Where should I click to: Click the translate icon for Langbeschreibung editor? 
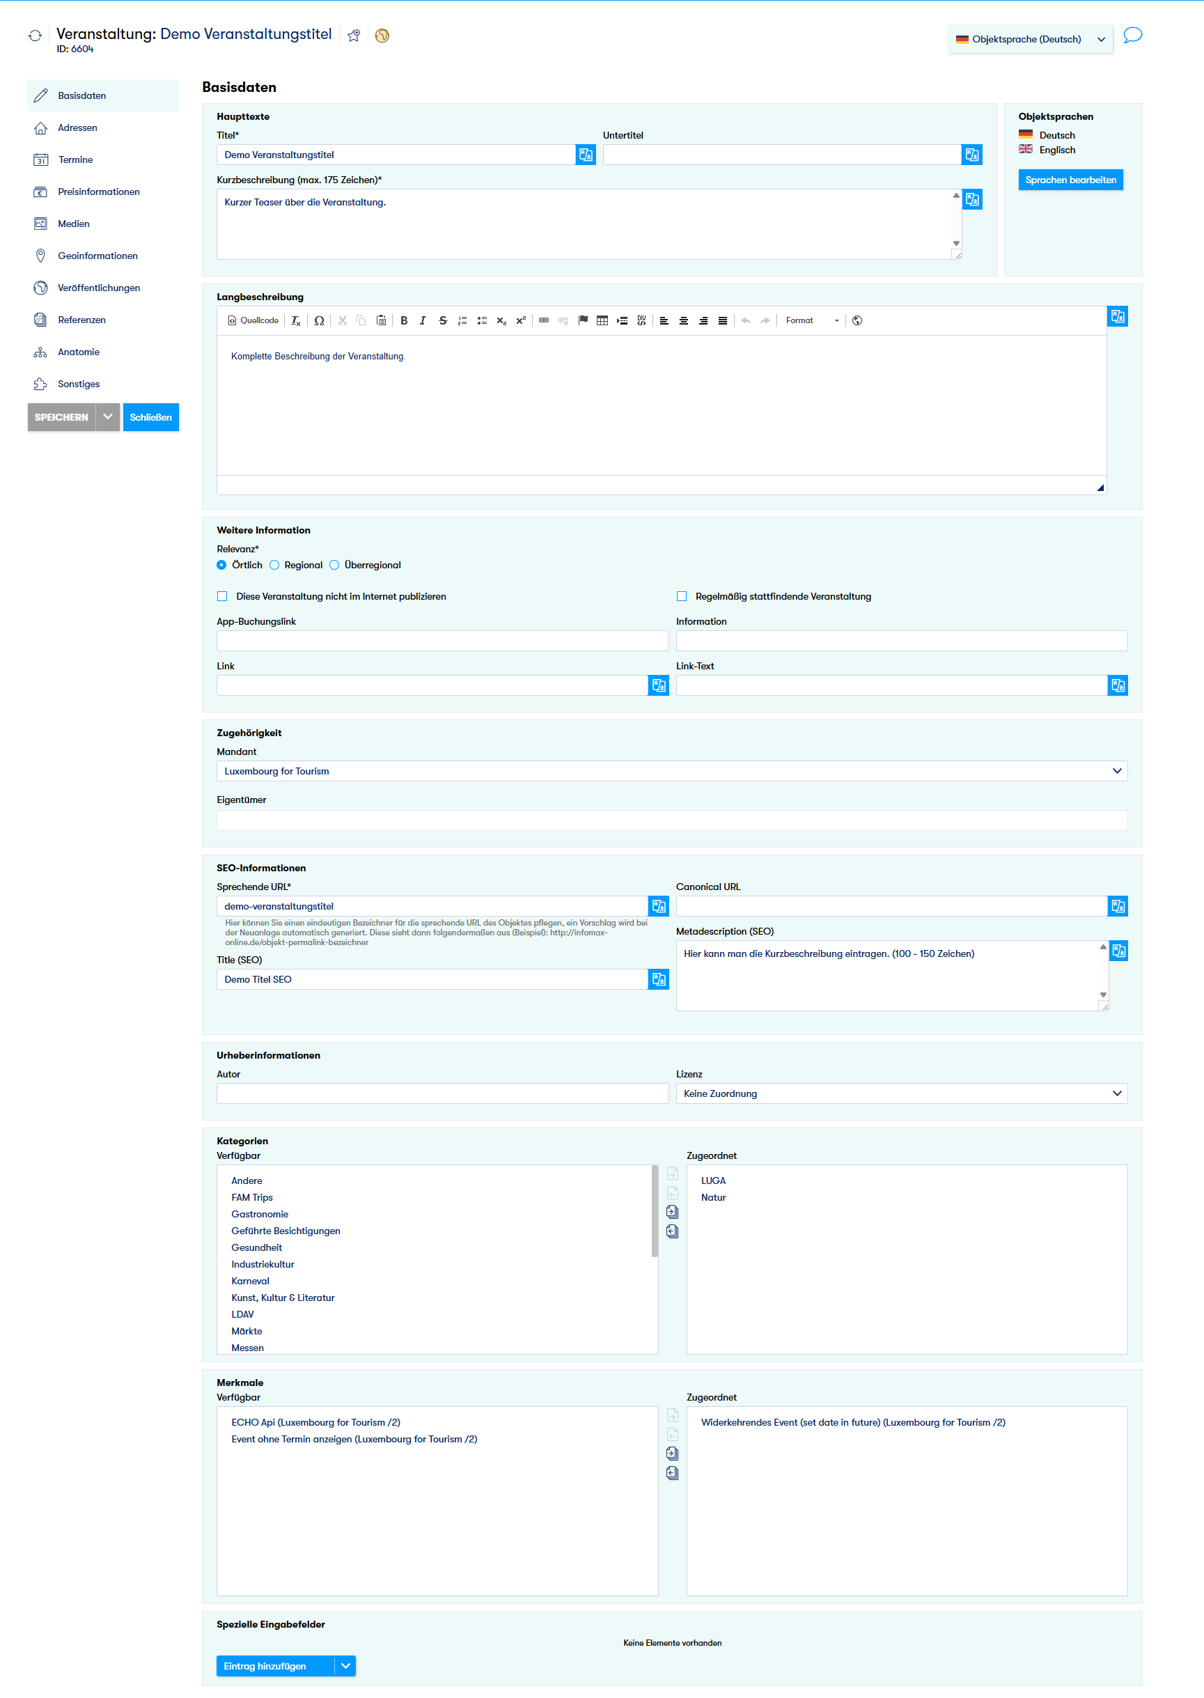[1117, 317]
